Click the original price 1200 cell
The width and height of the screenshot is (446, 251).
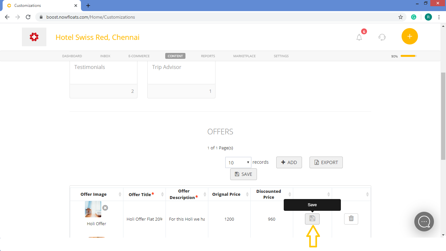[229, 219]
